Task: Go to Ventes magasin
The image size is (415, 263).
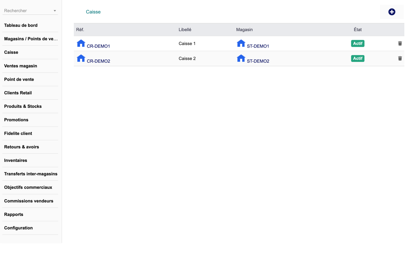Action: (20, 66)
